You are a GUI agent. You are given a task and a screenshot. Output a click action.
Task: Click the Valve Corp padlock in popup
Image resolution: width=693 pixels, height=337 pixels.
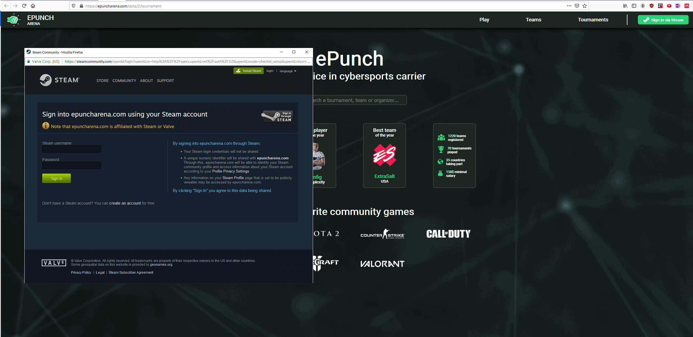[x=29, y=61]
